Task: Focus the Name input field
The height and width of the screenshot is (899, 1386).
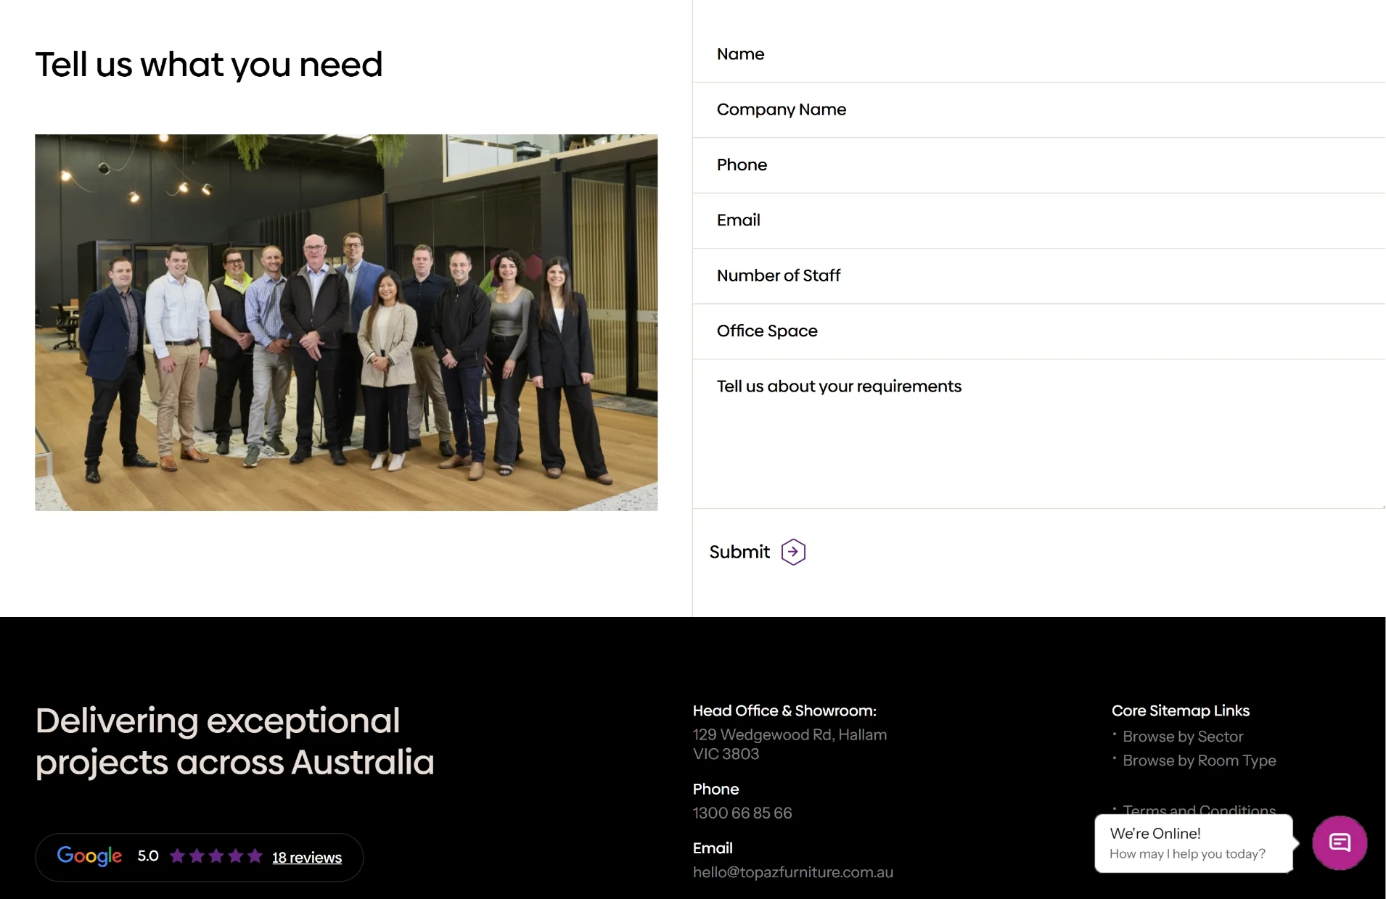Action: click(x=1038, y=54)
